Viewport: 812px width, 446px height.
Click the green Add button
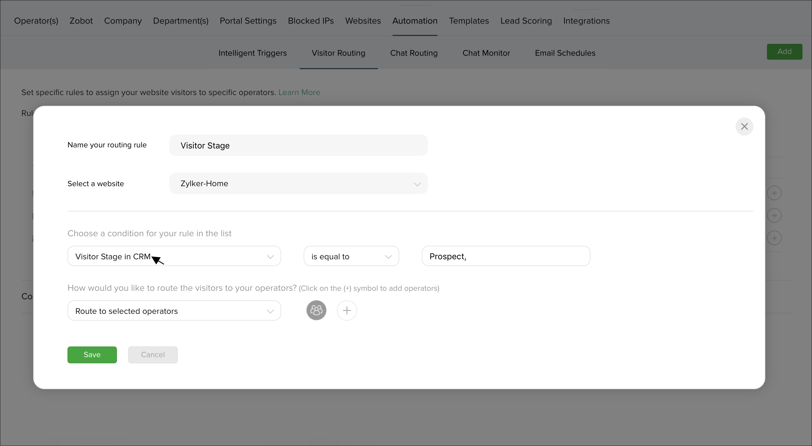click(784, 52)
